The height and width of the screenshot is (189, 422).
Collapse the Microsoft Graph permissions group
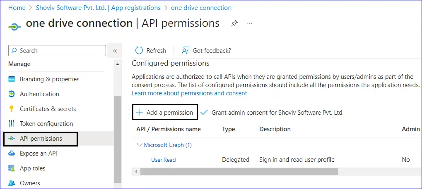pyautogui.click(x=139, y=145)
